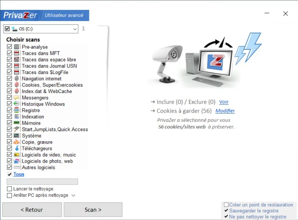Click the Historique Windows label

point(43,104)
